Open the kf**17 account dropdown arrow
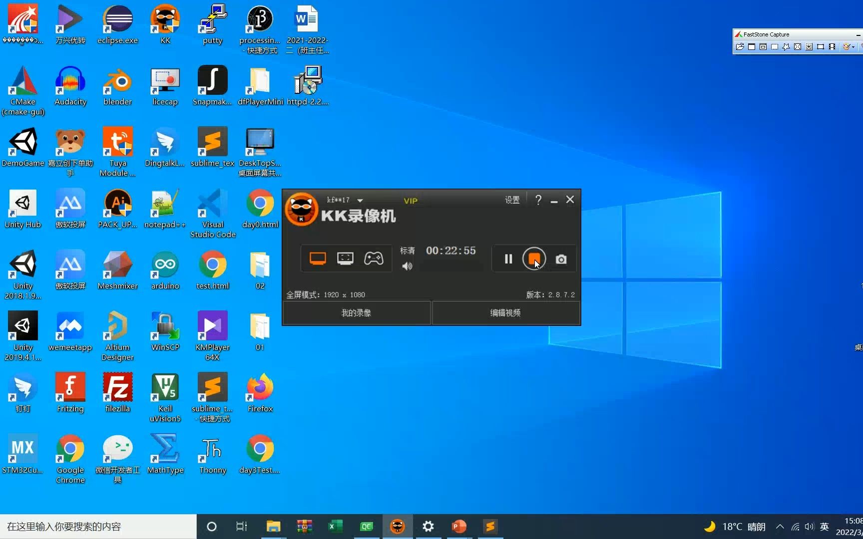Screen dimensions: 863x539 coord(360,201)
